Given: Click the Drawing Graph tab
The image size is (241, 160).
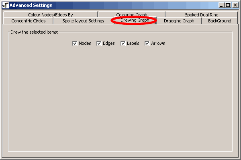Looking at the screenshot, I should point(135,20).
